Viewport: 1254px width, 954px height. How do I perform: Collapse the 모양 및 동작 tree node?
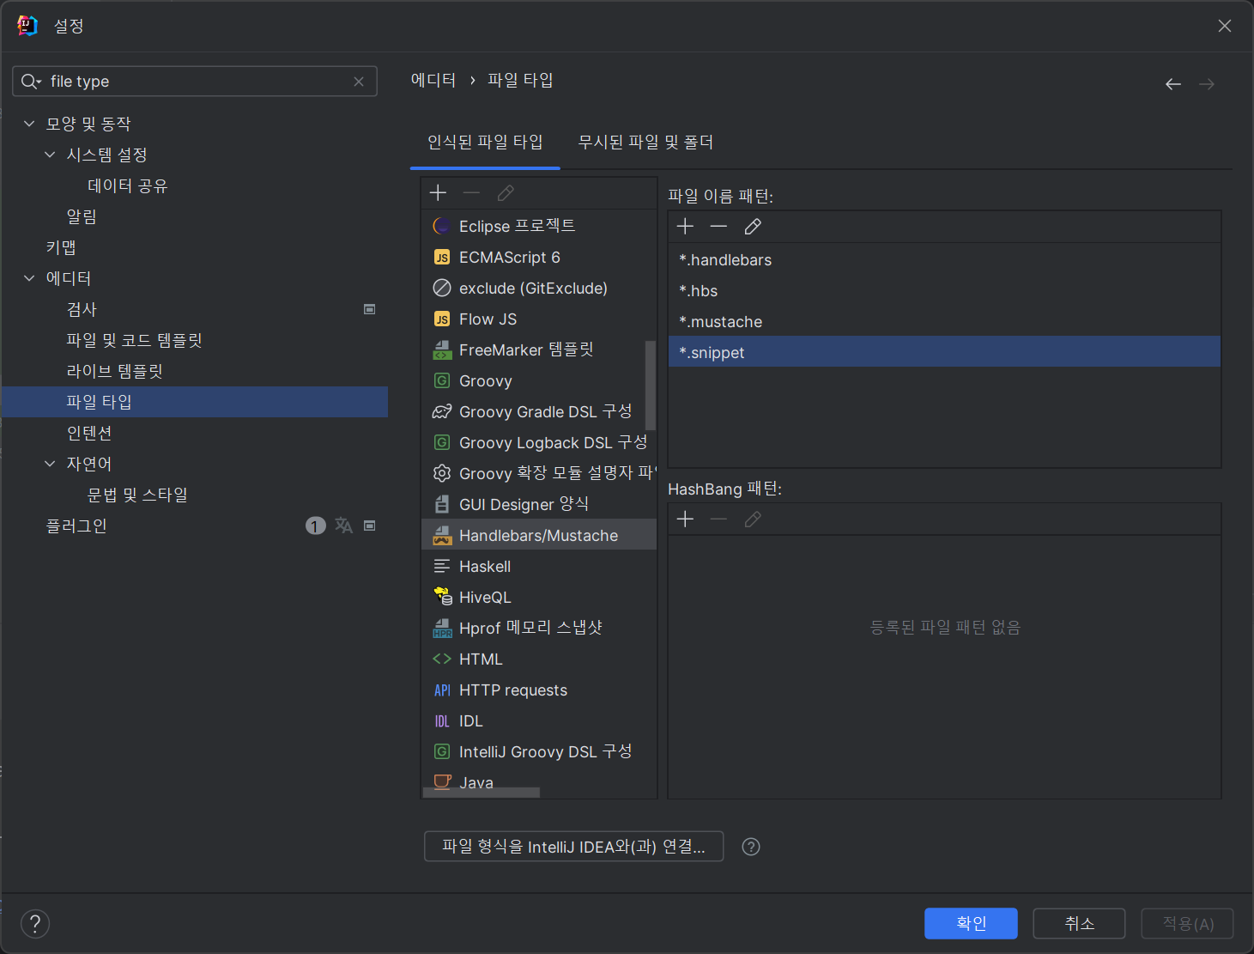(x=29, y=124)
